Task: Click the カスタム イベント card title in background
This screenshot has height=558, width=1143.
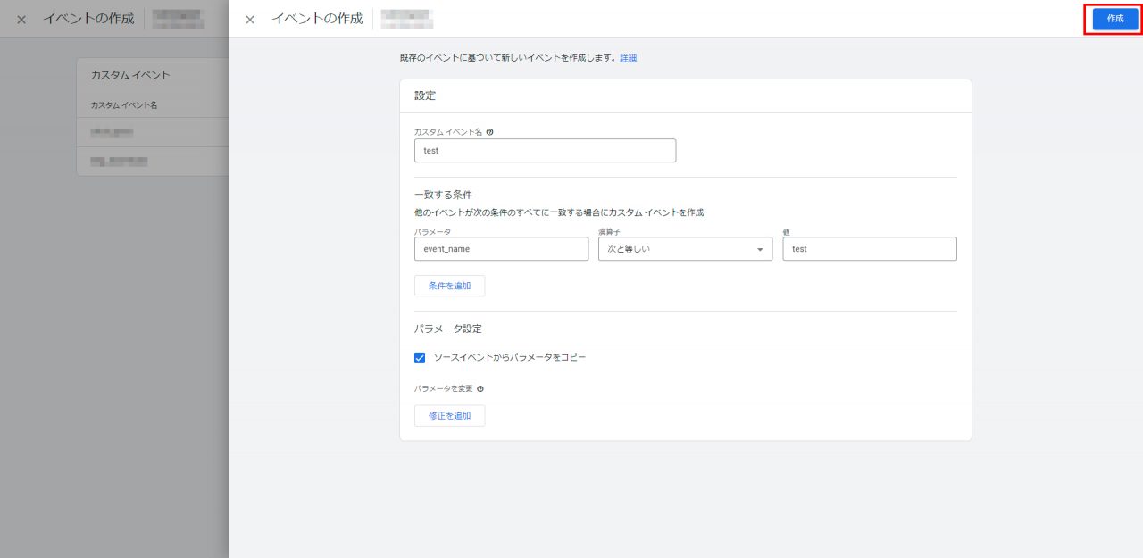Action: pos(130,75)
